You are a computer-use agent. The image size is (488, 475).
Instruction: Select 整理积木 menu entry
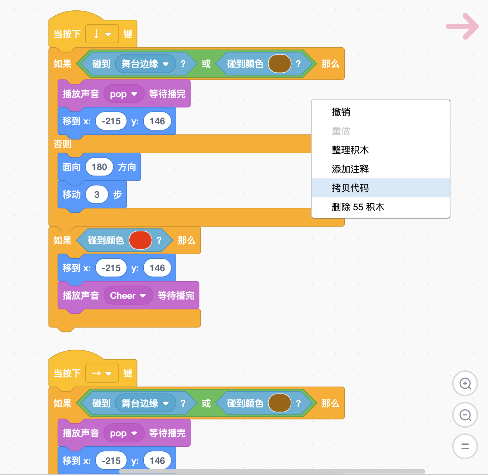pyautogui.click(x=381, y=150)
